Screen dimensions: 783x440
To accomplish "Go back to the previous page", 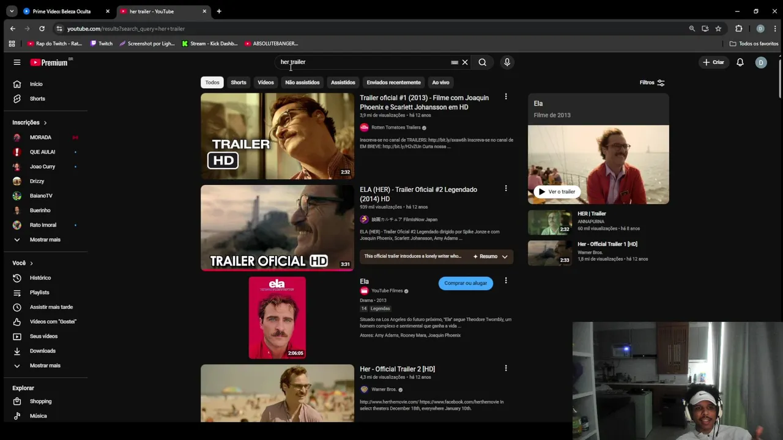I will point(13,29).
